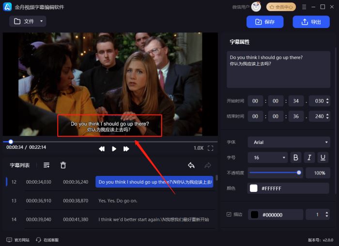339x246 pixels.
Task: Click the stroke width value 1
Action: point(317,215)
